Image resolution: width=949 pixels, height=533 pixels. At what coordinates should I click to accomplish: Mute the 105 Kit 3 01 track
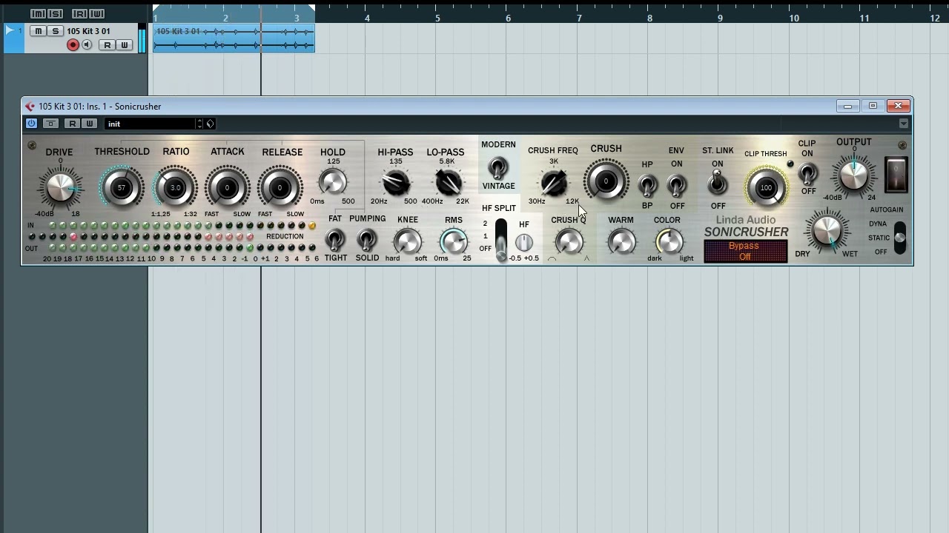(x=39, y=31)
